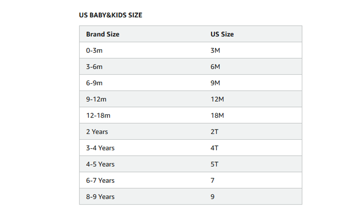Click the 3M US size cell

click(x=215, y=51)
